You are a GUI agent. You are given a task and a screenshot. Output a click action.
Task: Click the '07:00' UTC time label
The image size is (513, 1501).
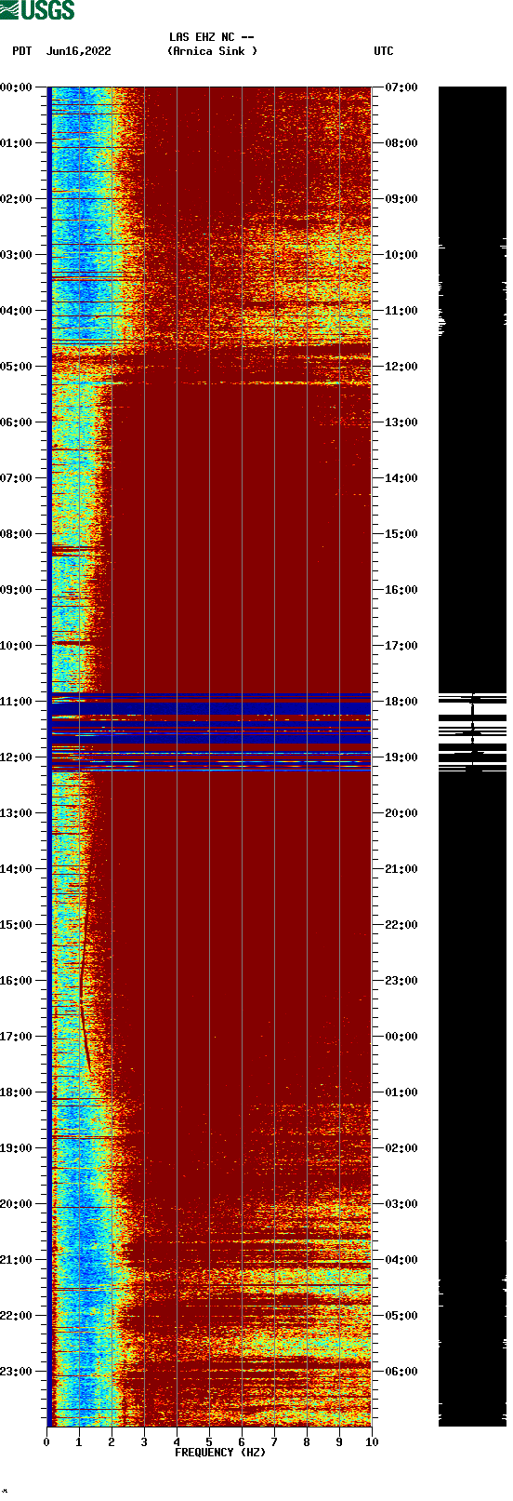(401, 87)
